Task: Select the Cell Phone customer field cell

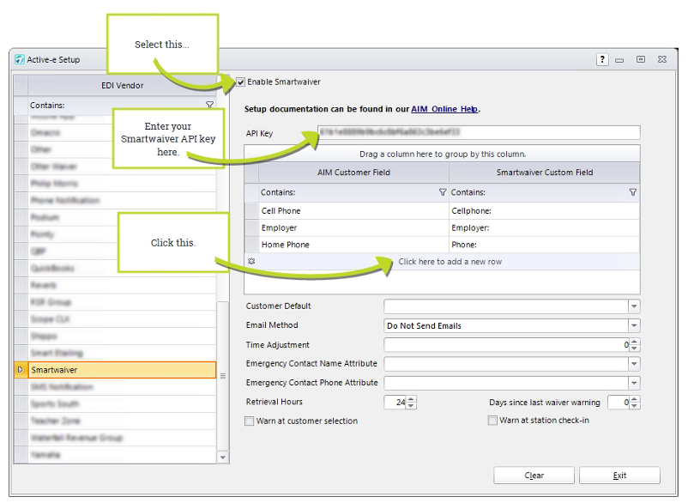Action: 353,210
